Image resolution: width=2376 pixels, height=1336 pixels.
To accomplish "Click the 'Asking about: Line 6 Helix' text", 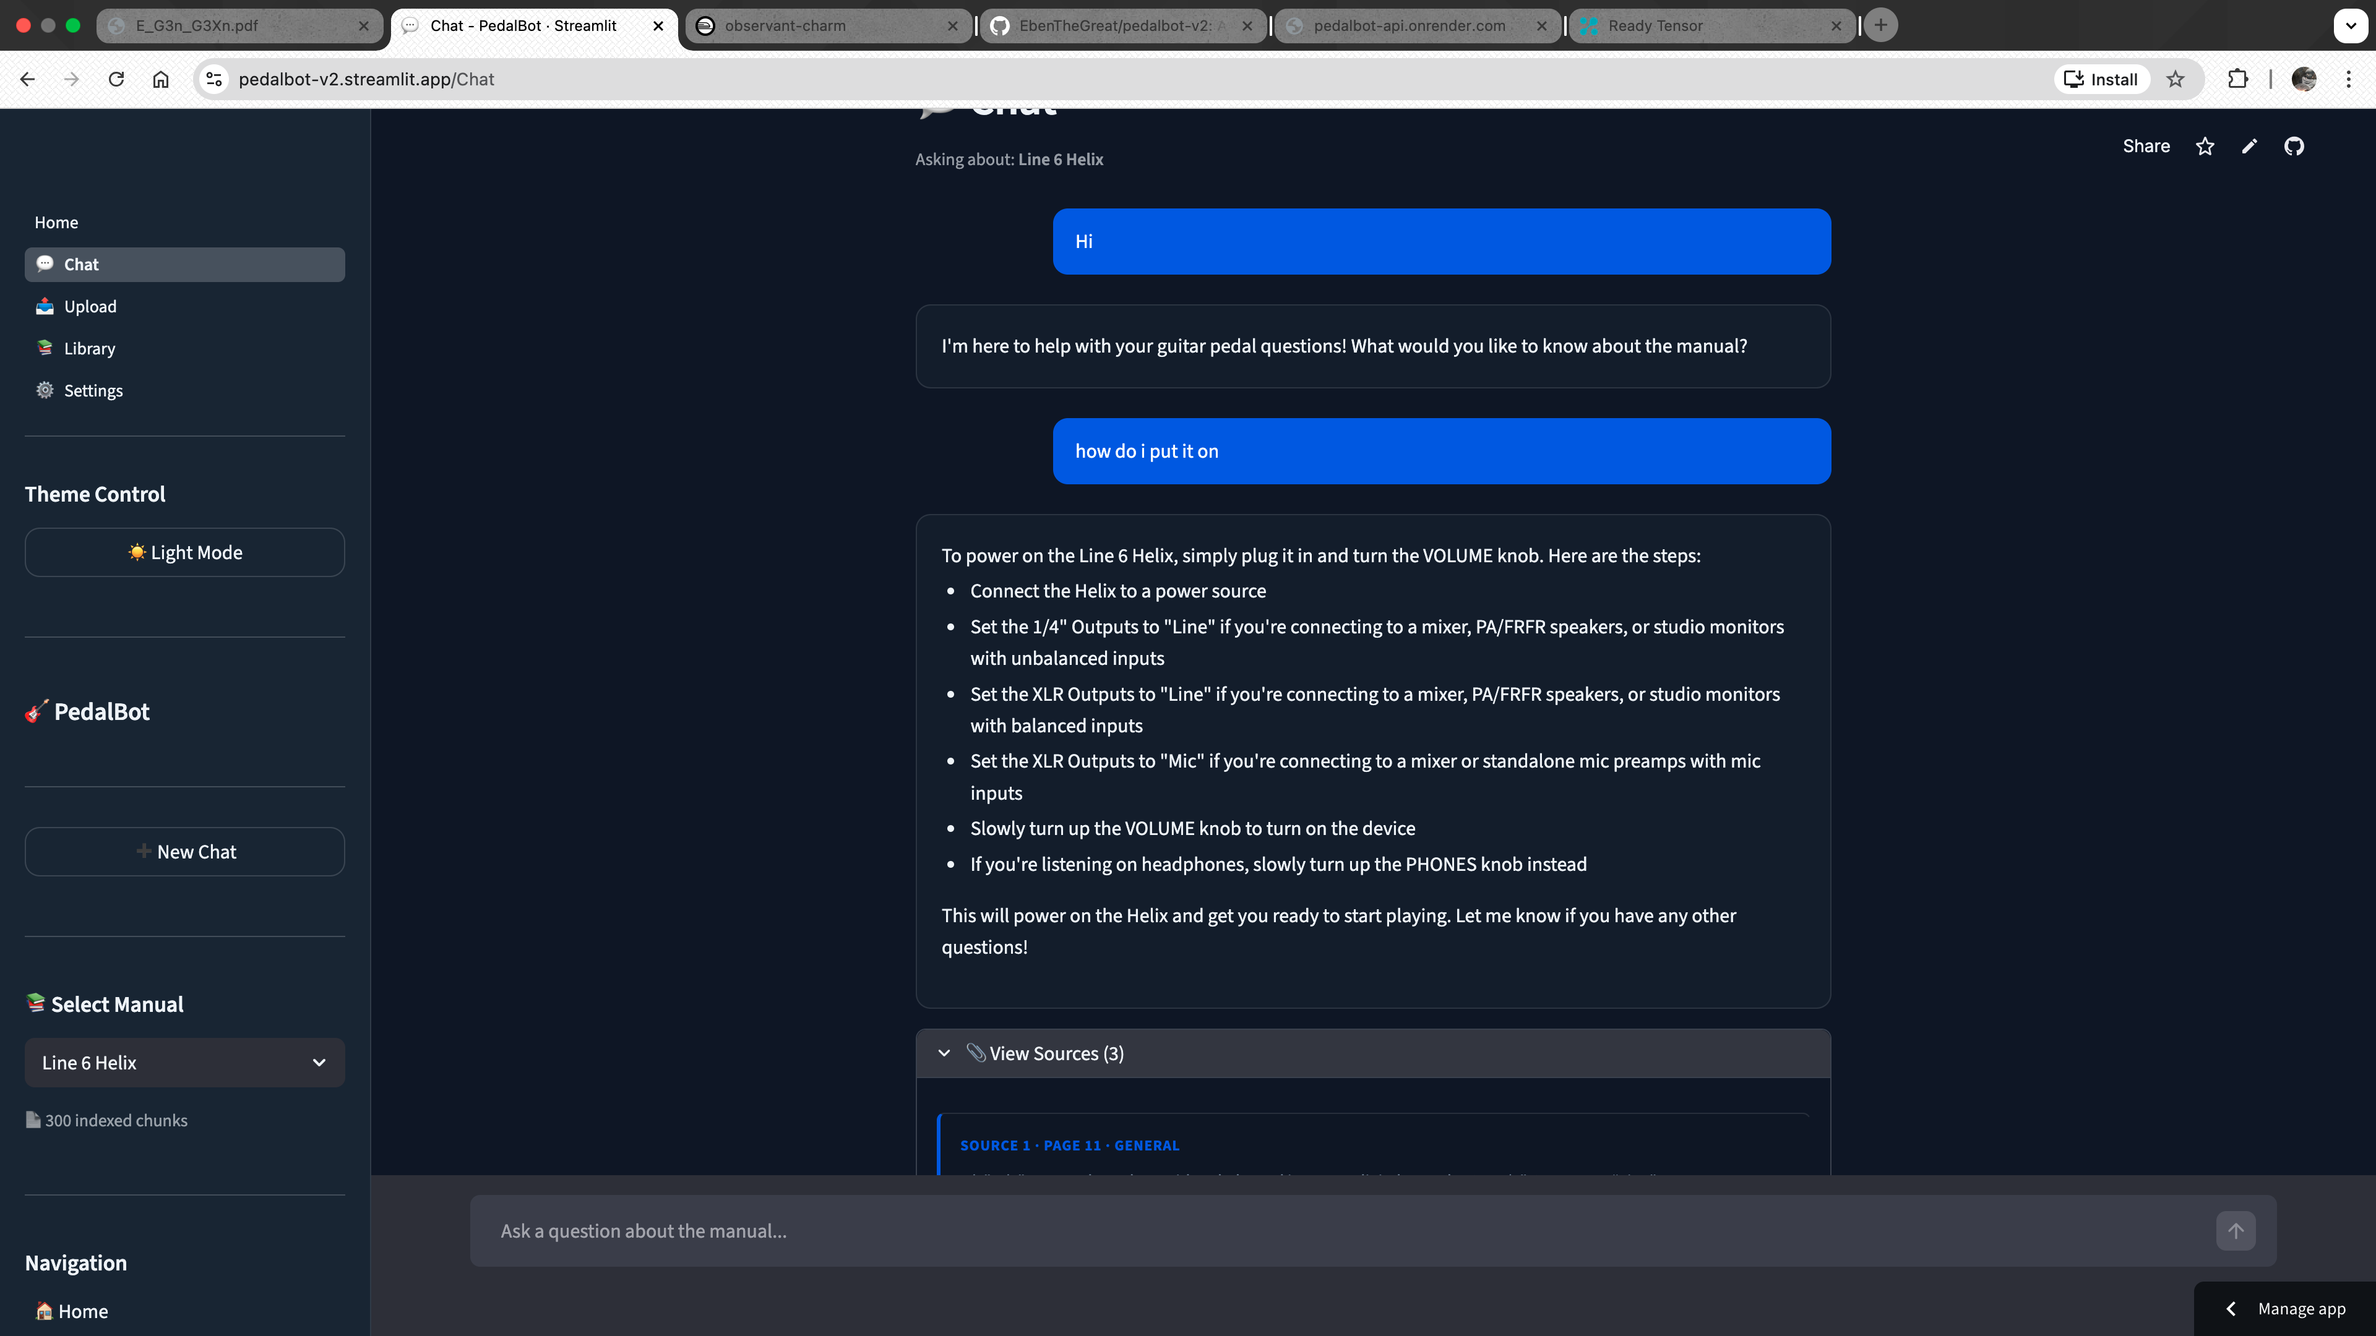I will pos(1009,160).
